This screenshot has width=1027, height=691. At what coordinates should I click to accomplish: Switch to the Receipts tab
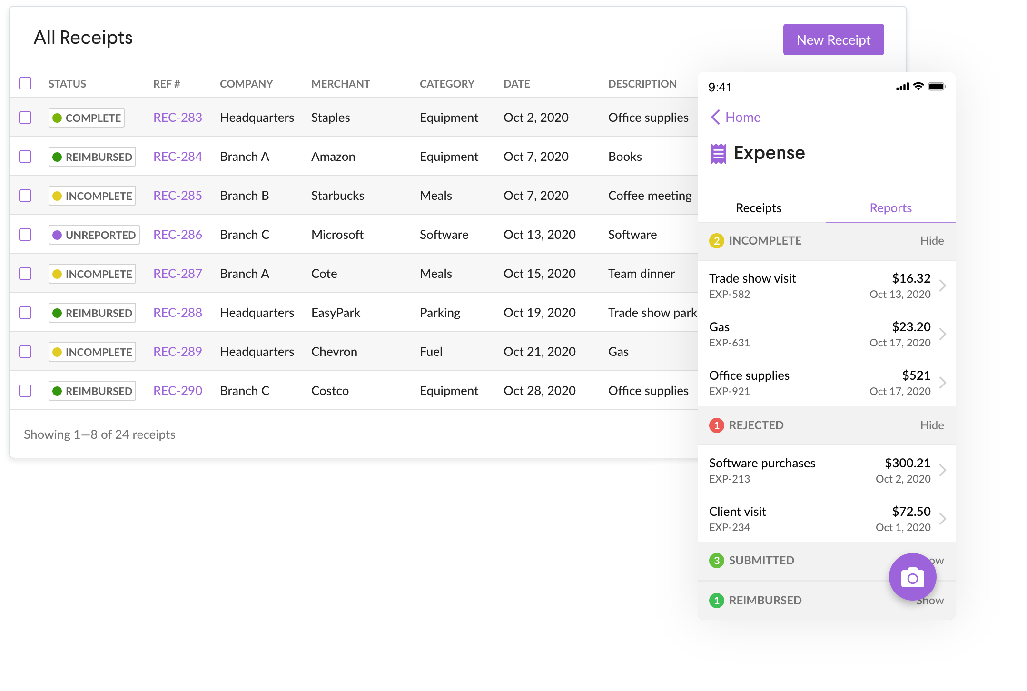coord(758,208)
